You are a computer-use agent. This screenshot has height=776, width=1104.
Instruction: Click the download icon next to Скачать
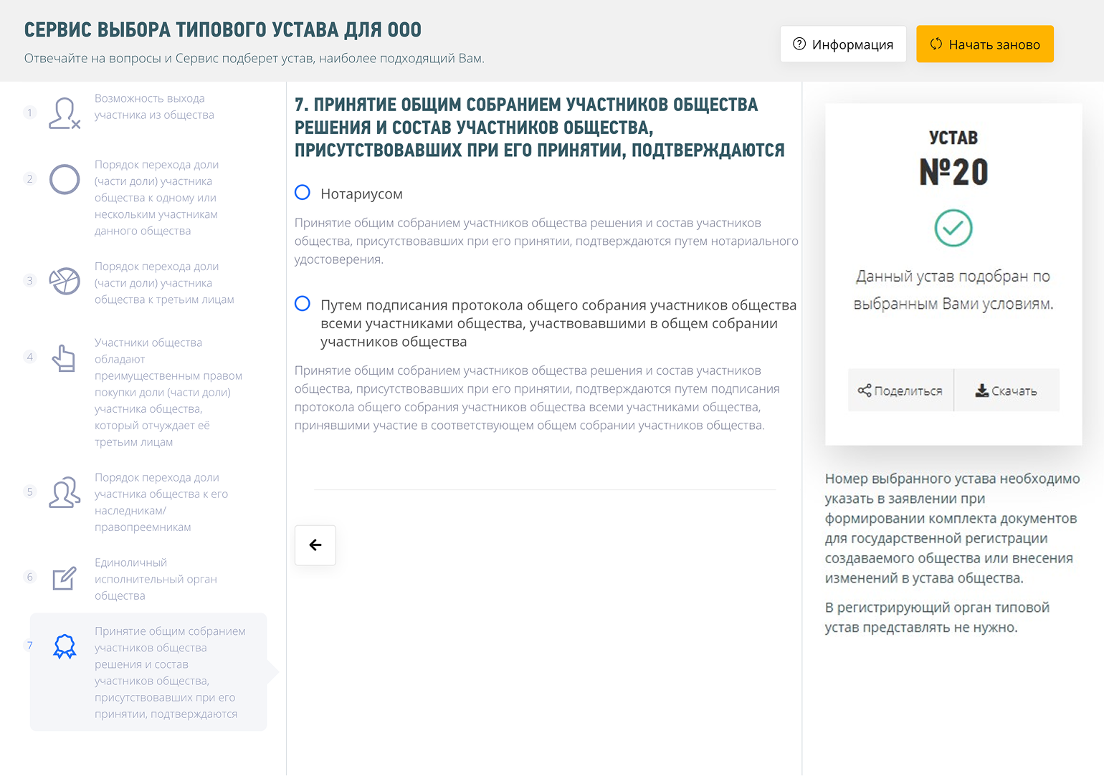pyautogui.click(x=981, y=390)
